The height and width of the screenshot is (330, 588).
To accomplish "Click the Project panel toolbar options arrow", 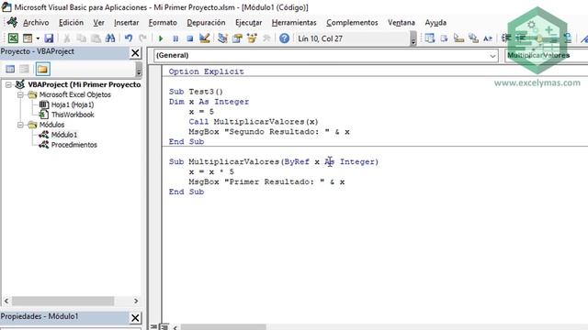I will (x=139, y=70).
